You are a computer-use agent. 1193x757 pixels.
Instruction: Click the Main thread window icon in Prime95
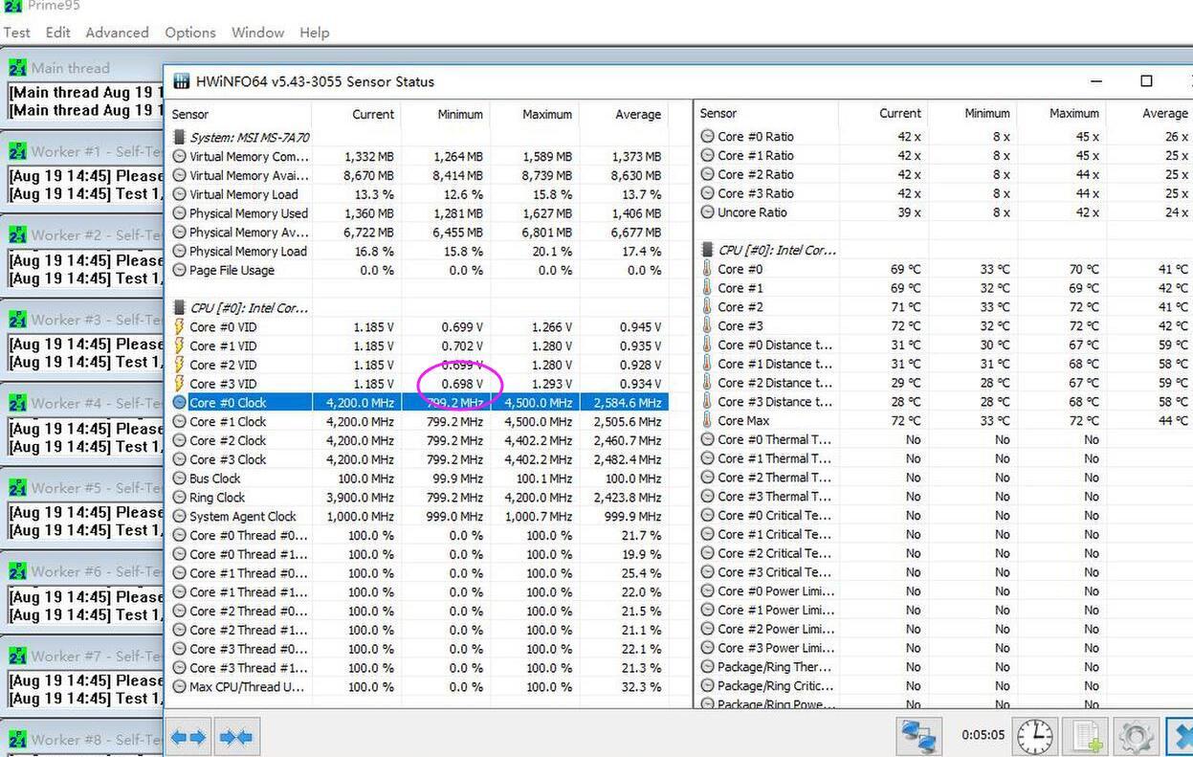(17, 68)
